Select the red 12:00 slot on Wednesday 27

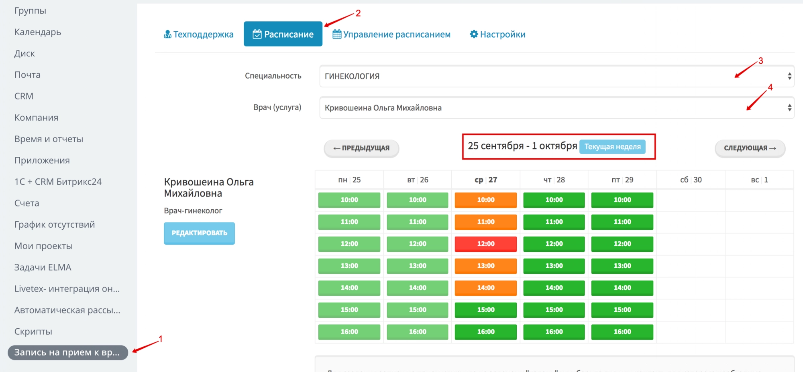coord(485,244)
